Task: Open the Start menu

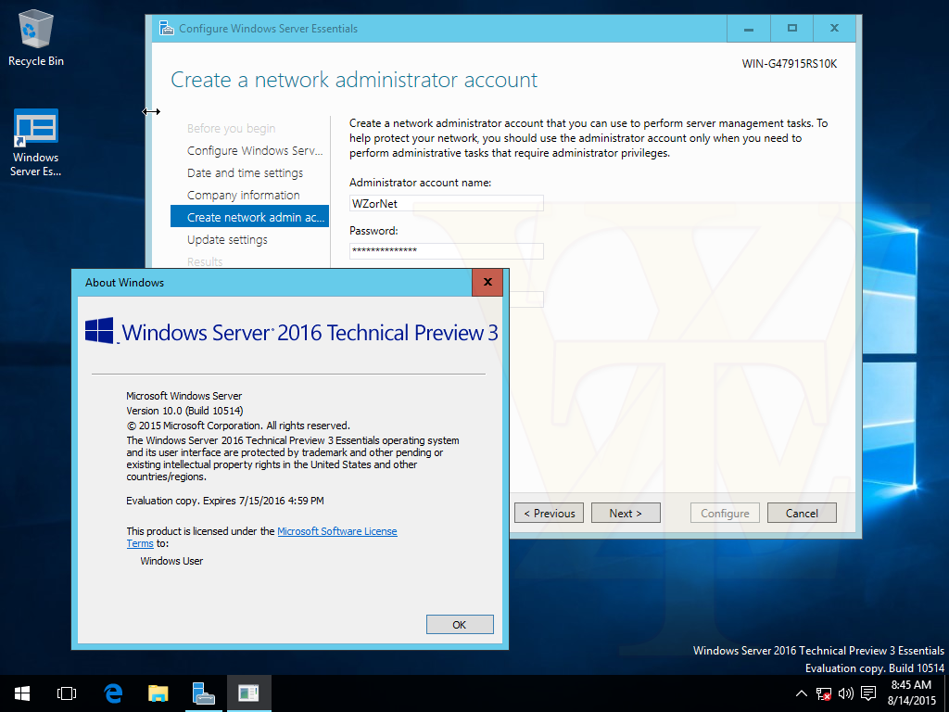Action: (x=21, y=693)
